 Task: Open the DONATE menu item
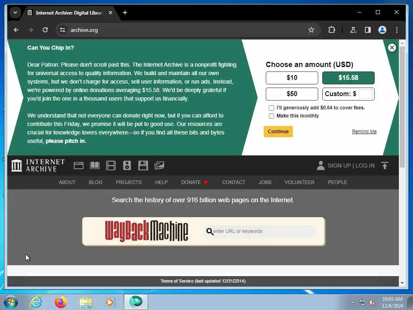[x=194, y=182]
